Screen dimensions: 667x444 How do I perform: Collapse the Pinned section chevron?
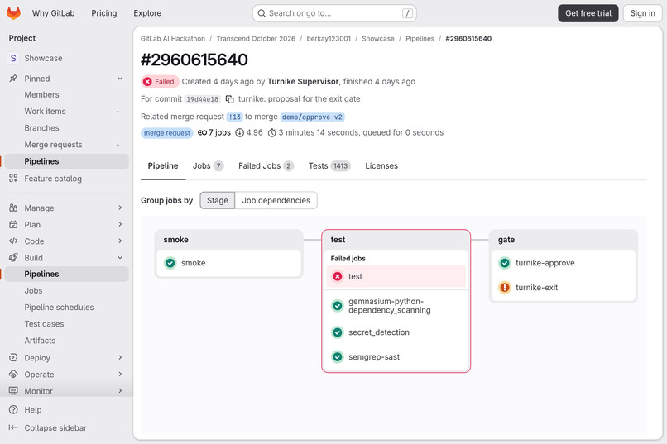[x=120, y=79]
